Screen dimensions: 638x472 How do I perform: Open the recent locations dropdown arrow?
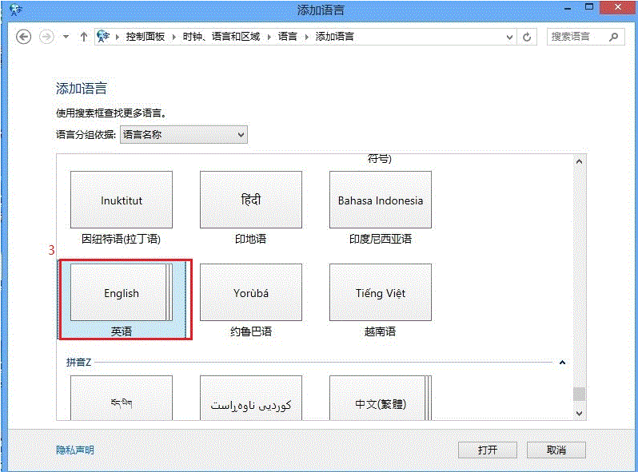tap(66, 37)
